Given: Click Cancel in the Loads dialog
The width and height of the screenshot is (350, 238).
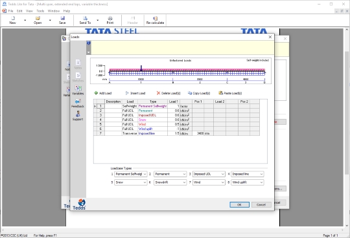Looking at the screenshot, I should (261, 204).
